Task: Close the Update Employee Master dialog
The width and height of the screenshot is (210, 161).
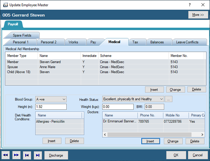Action: [x=203, y=5]
